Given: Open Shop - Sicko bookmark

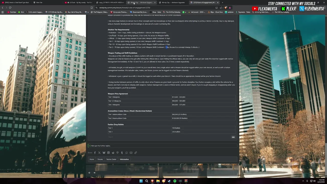Looking at the screenshot, I should [155, 12].
